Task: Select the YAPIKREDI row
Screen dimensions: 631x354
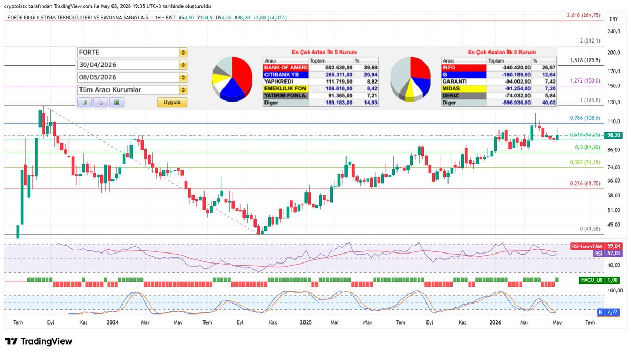Action: [x=321, y=82]
